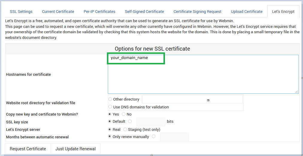This screenshot has width=303, height=156.
Task: Switch to Current Certificate tab
Action: point(58,12)
